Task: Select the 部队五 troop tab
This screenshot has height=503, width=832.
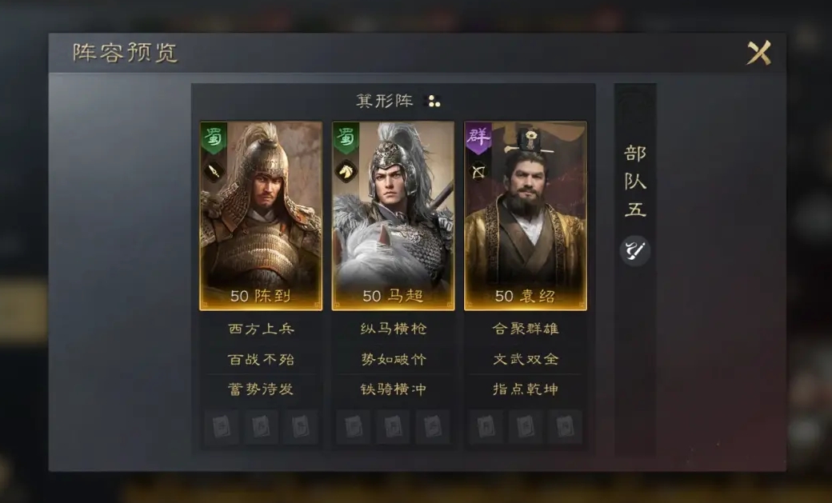Action: (635, 182)
